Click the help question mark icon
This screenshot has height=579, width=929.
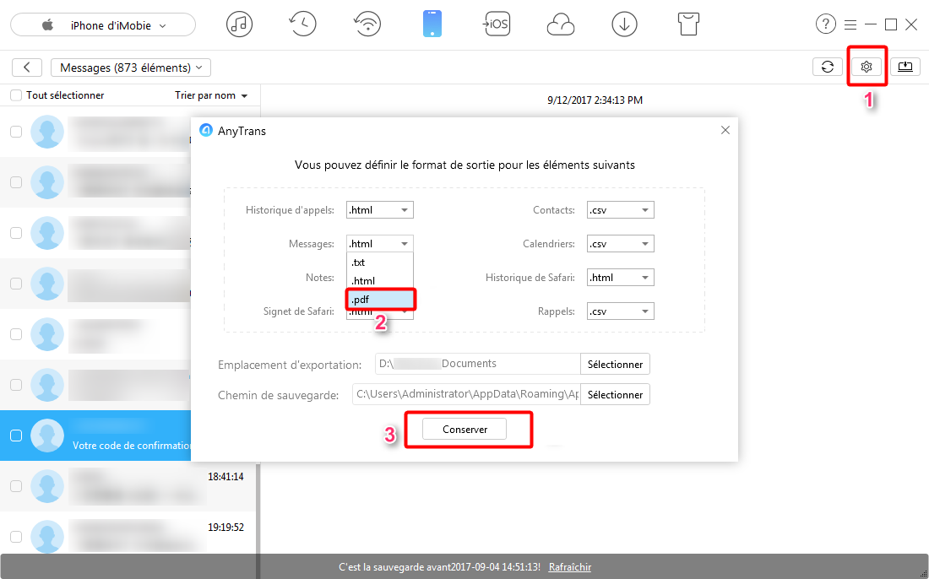tap(825, 24)
